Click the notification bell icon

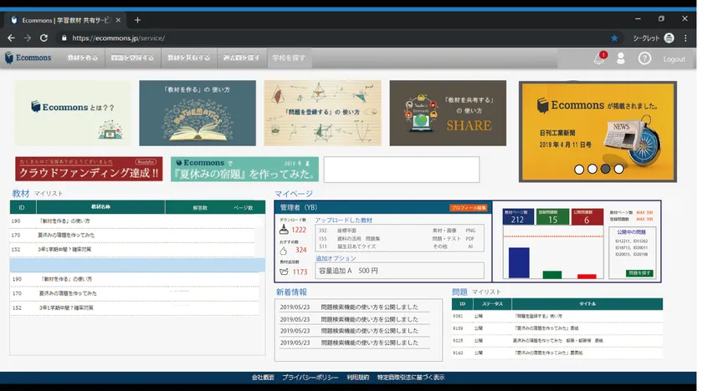pos(598,58)
